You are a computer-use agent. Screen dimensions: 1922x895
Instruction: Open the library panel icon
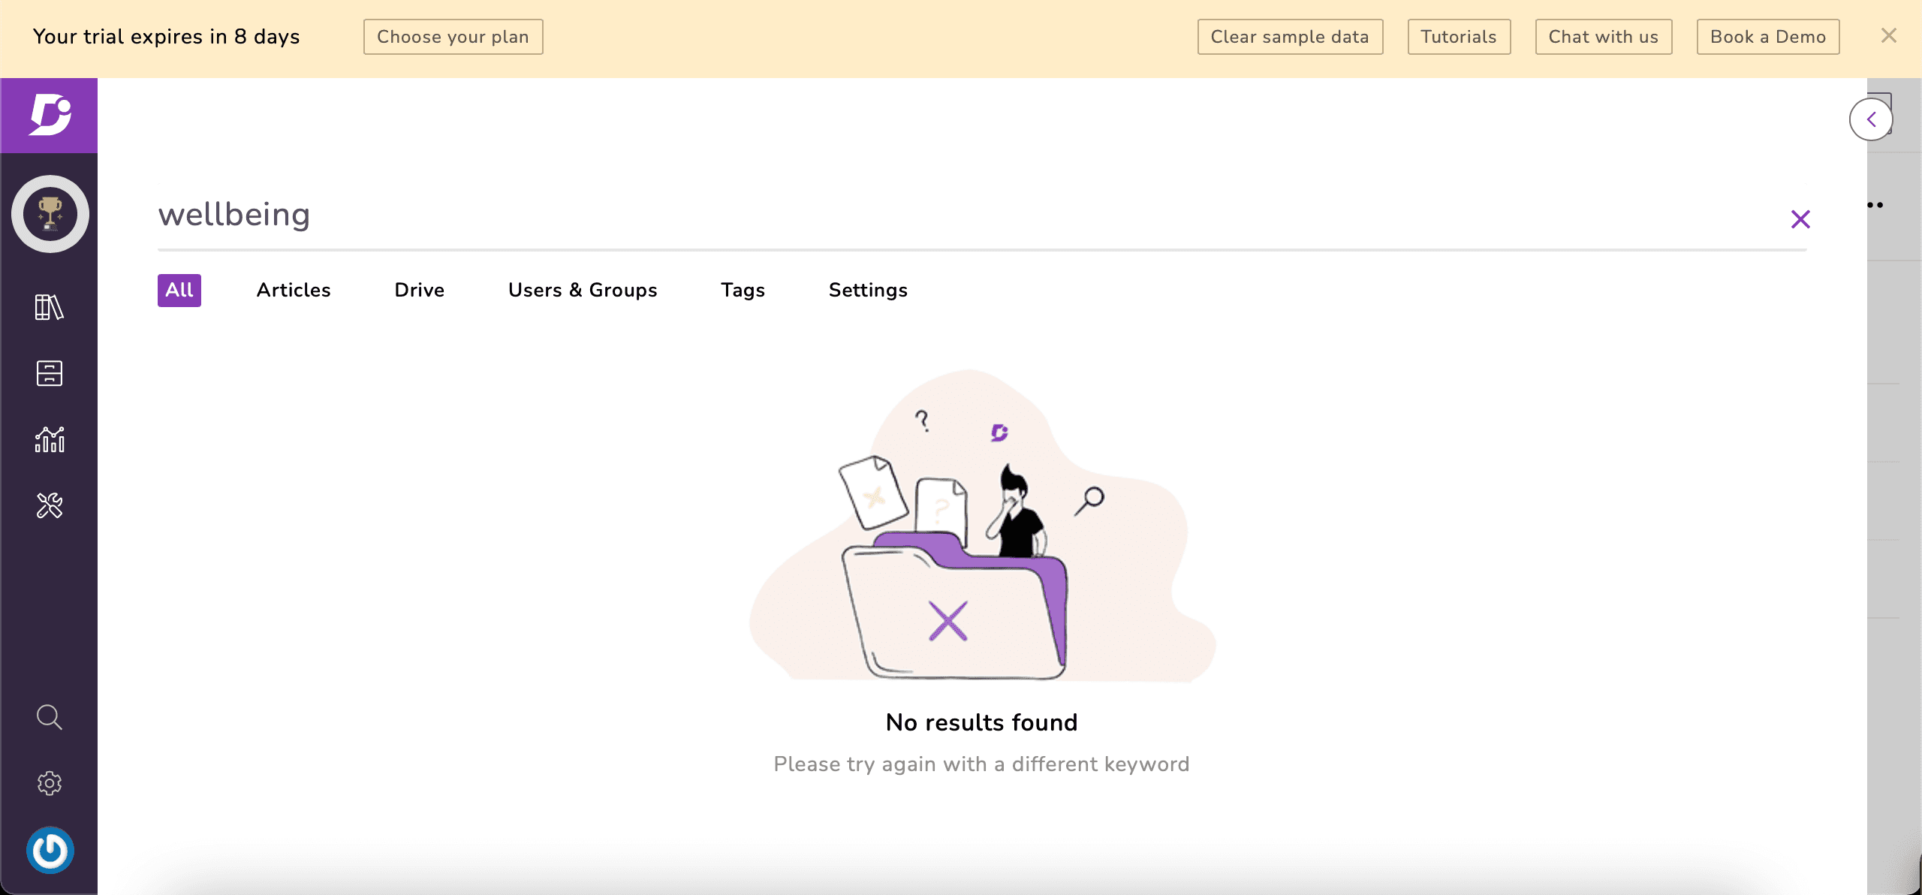pos(49,306)
